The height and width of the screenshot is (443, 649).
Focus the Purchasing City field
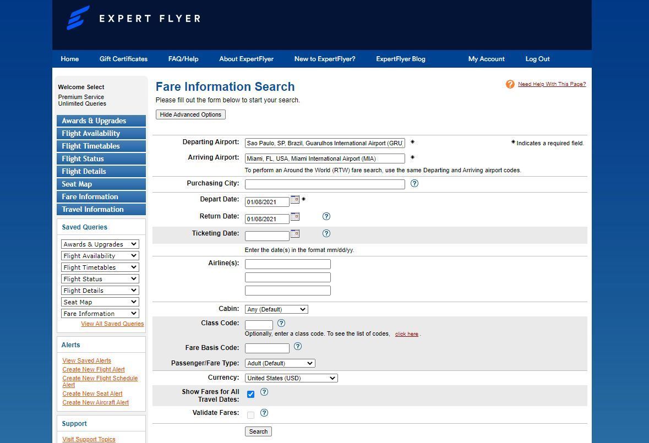[325, 184]
